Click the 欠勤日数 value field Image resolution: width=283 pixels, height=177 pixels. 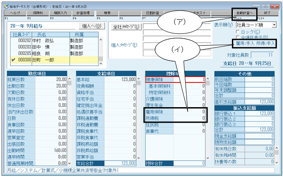(51, 93)
